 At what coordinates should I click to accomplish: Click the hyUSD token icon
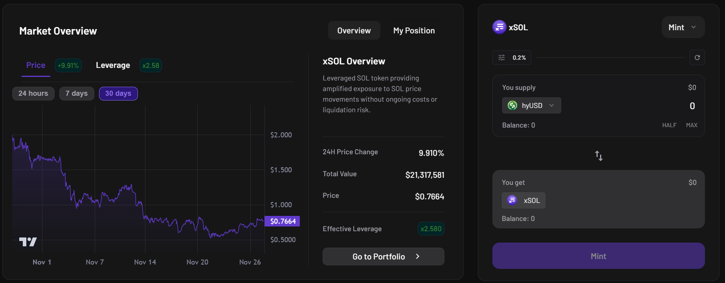click(512, 106)
